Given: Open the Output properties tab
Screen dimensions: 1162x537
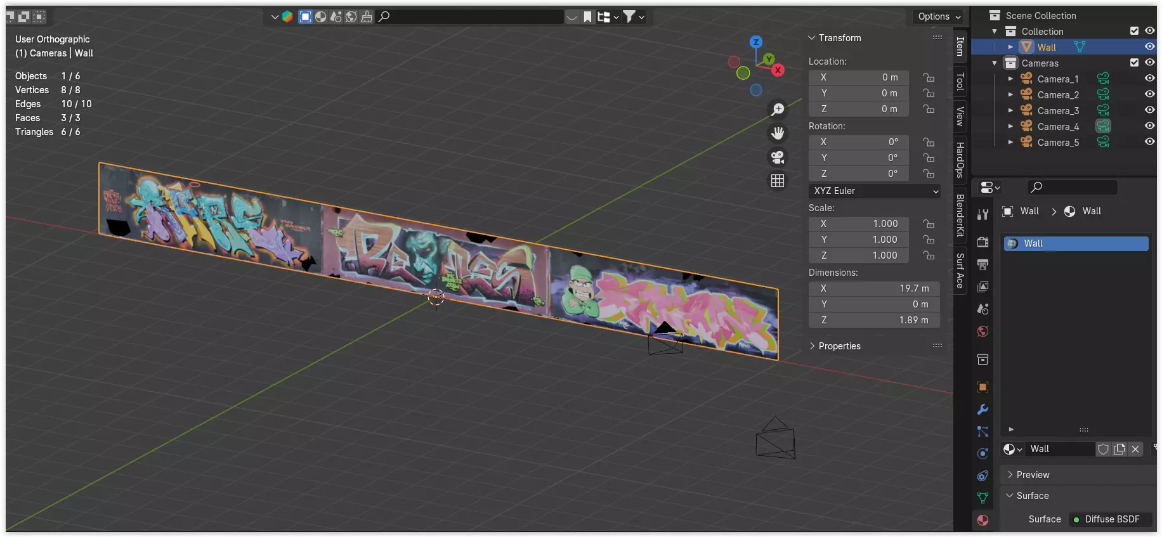Looking at the screenshot, I should tap(982, 264).
